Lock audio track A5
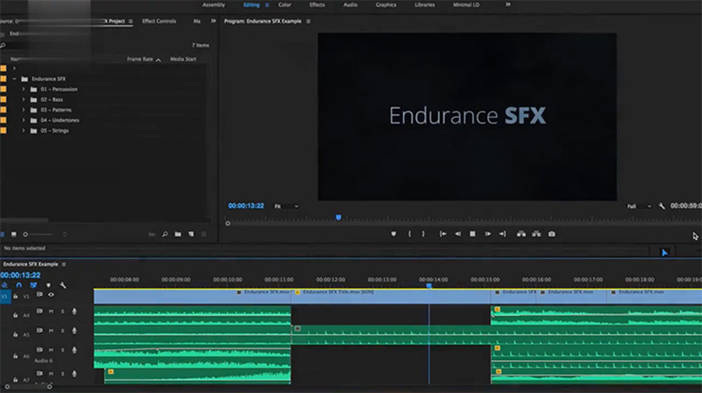Viewport: 702px width, 393px height. point(15,335)
